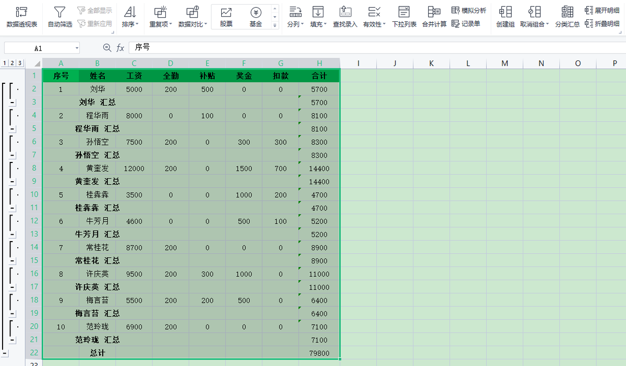
Task: Open the 重复项 duplicates tool
Action: [161, 17]
